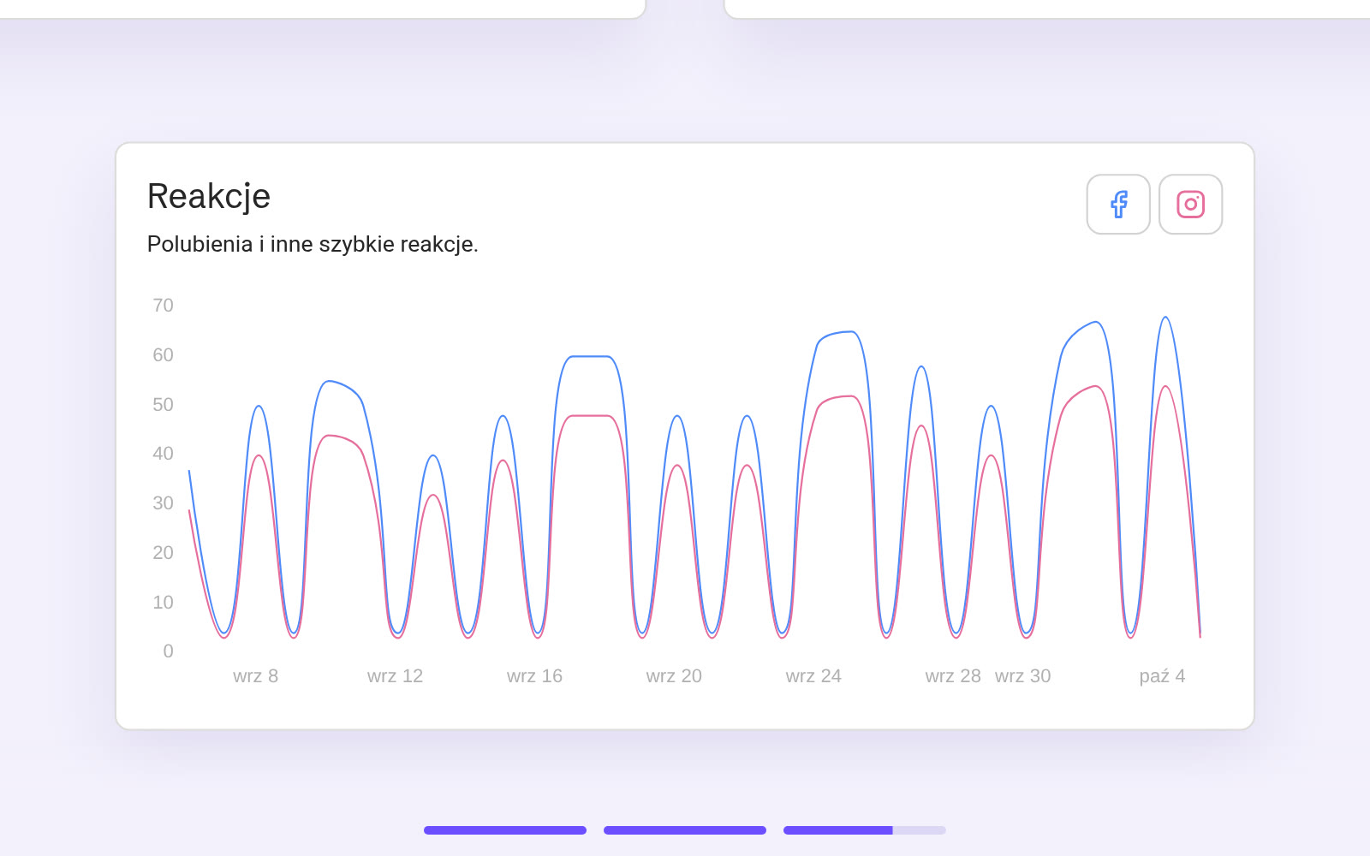Click the 'wrz 8' axis label
The image size is (1370, 856).
(x=256, y=676)
